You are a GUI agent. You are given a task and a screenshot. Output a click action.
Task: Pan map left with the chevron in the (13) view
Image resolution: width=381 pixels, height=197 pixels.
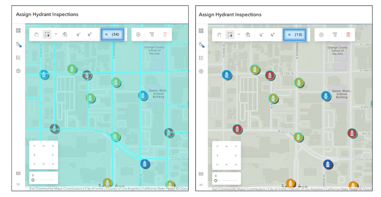[217, 155]
